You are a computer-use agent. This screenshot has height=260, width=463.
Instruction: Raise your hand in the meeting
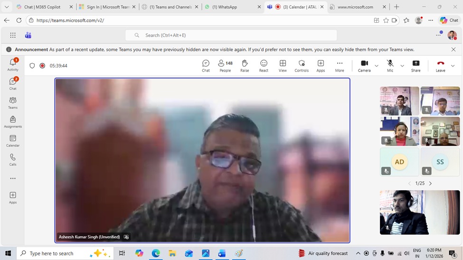pos(245,65)
